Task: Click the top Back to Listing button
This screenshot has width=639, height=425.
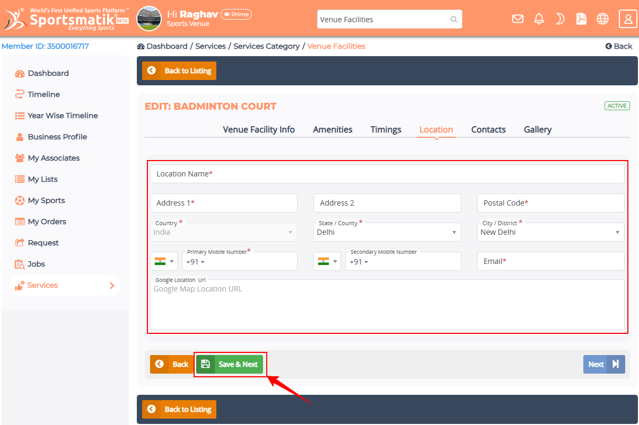Action: point(179,70)
